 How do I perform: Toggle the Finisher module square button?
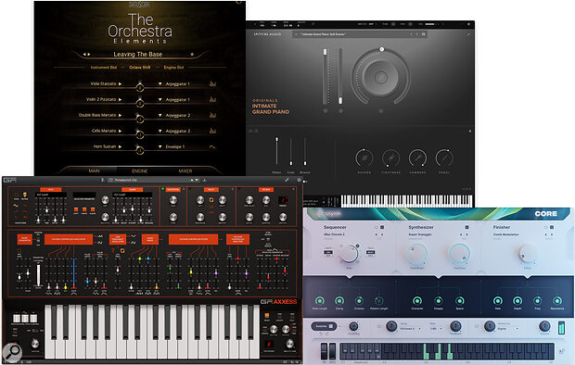[x=552, y=228]
